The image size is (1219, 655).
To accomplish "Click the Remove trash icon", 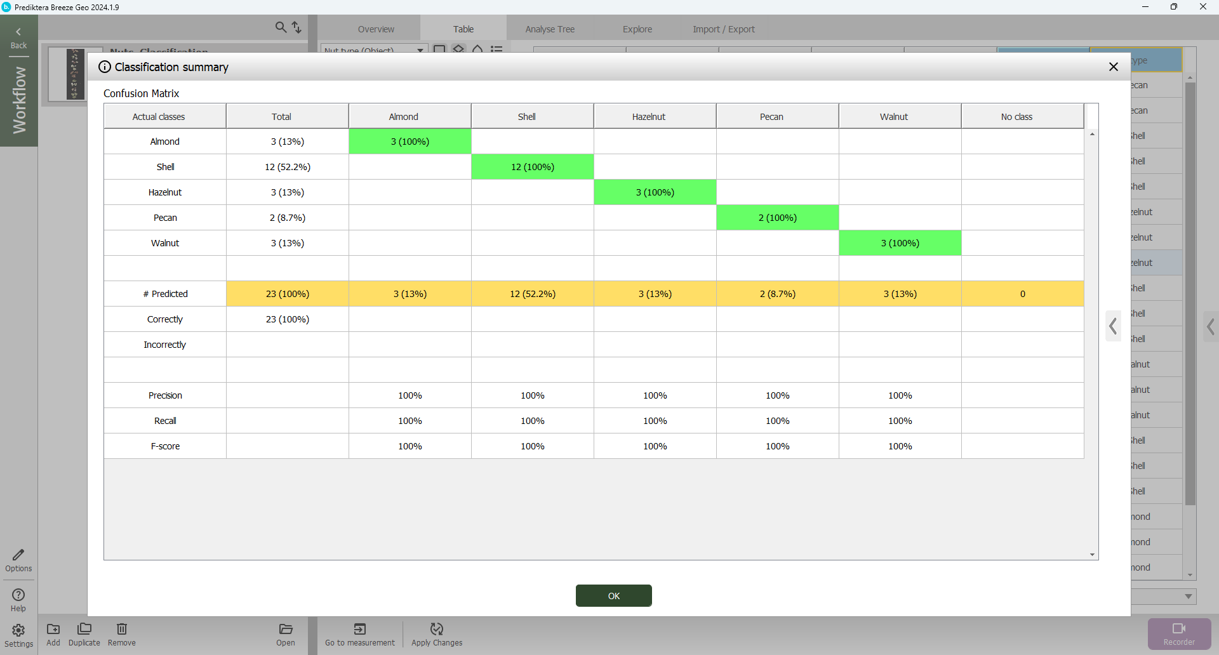I will 121,629.
